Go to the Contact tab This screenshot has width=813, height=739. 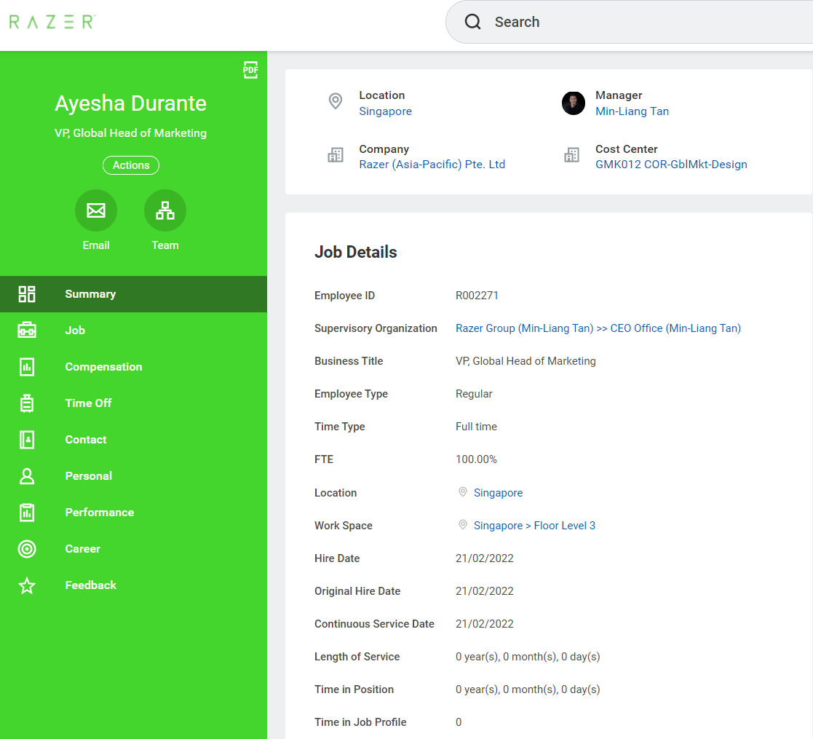point(133,440)
